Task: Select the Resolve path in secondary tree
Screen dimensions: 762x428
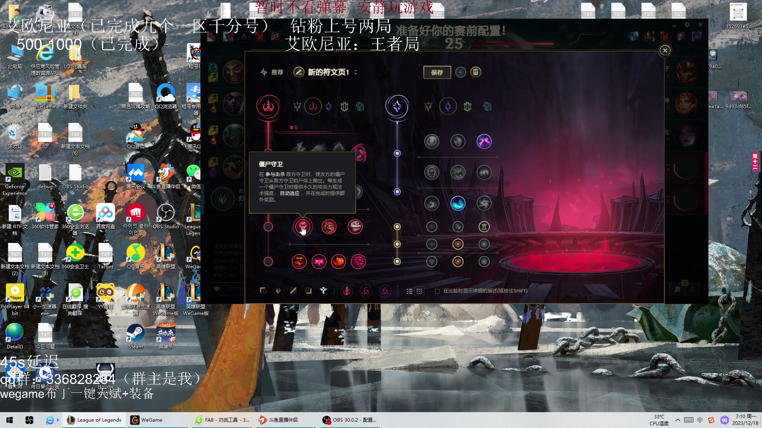Action: point(468,106)
